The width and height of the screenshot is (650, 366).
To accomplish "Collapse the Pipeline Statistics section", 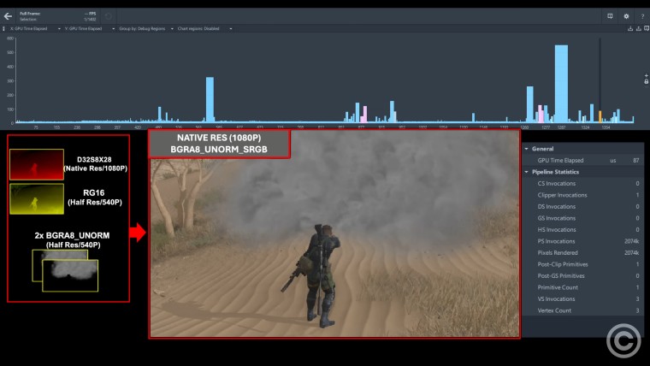I will point(527,172).
